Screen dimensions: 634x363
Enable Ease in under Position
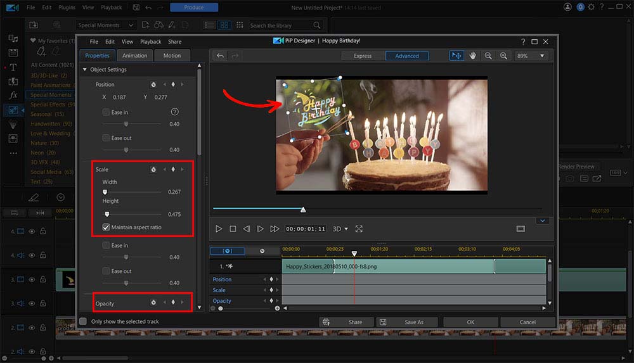point(106,112)
